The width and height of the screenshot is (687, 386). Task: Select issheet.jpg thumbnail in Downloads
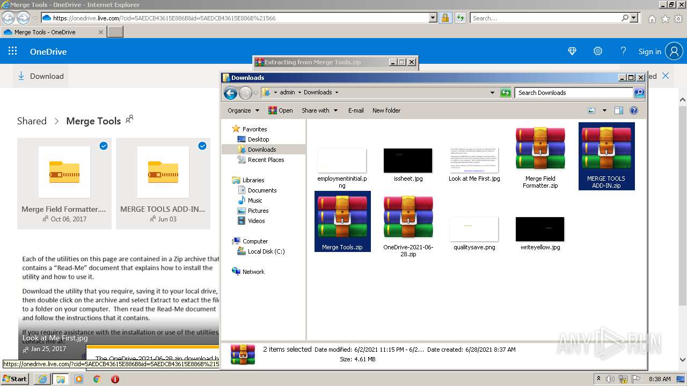click(x=408, y=160)
